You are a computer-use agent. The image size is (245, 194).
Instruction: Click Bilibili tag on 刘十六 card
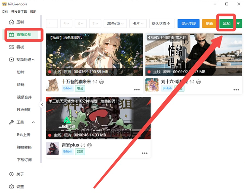[x=167, y=88]
